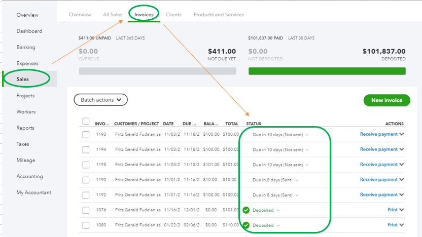Open actions arrow next to Receive payment for 1195
This screenshot has width=422, height=237.
[402, 164]
